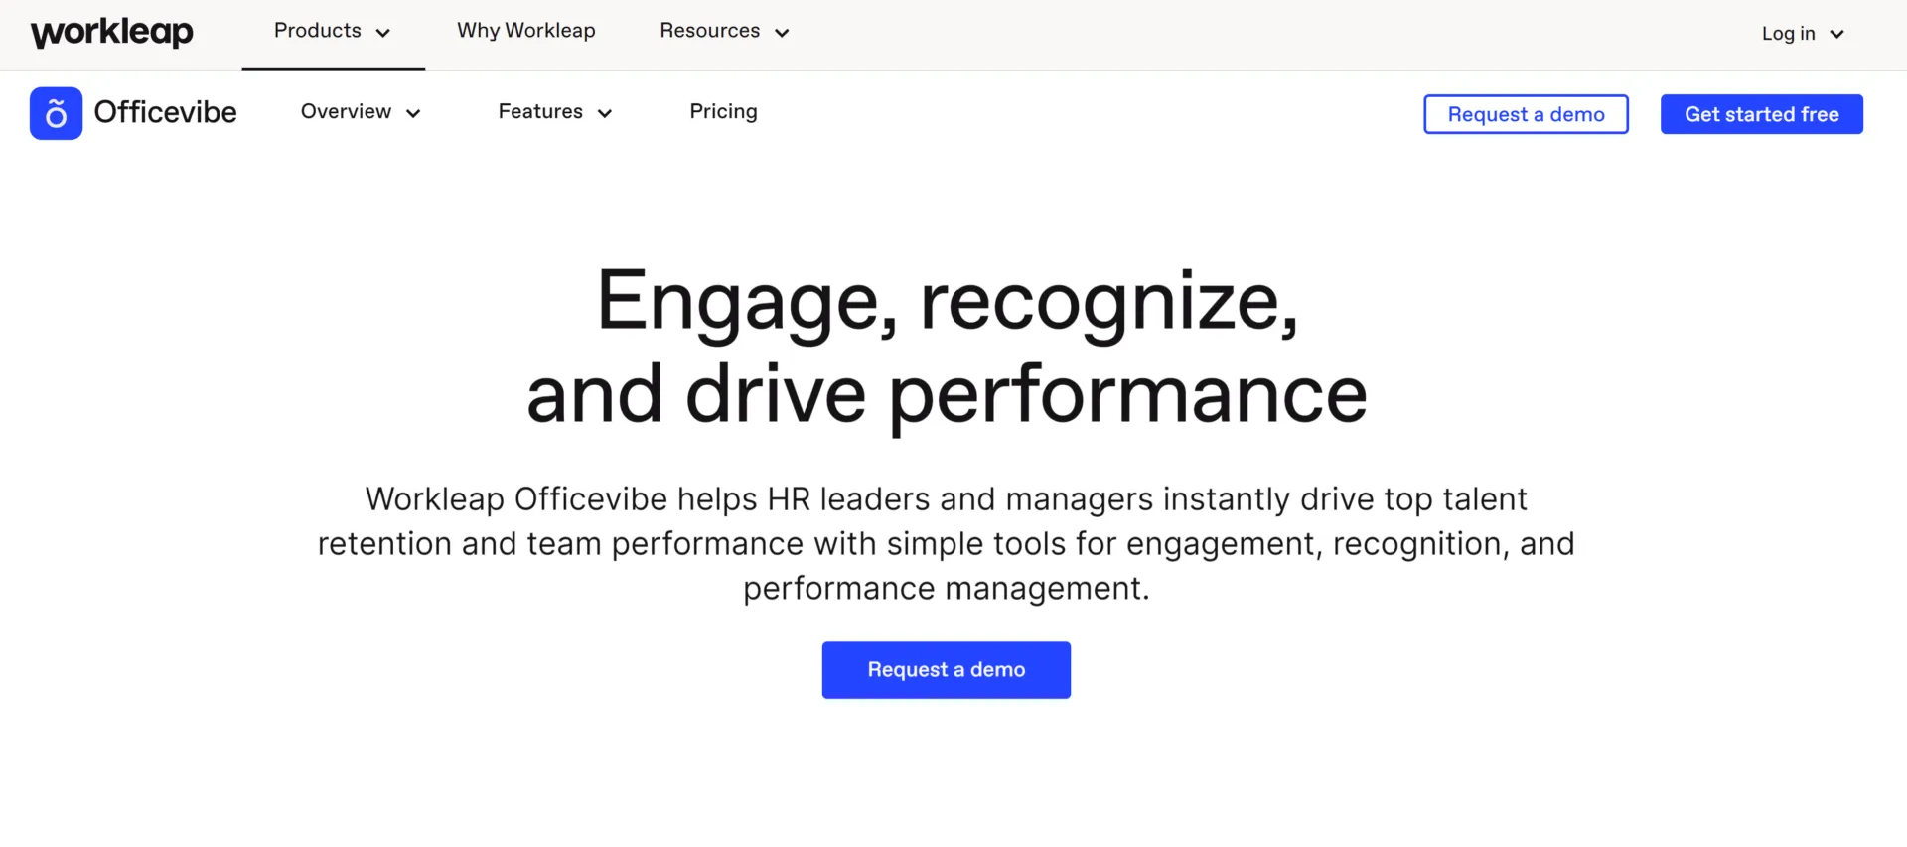Go to Why Workleap page
Image resolution: width=1907 pixels, height=847 pixels.
pos(526,31)
